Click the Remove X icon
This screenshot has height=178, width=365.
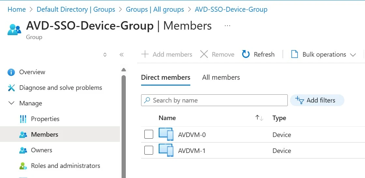204,54
